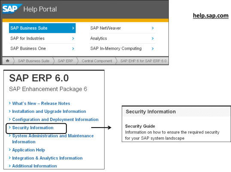The height and width of the screenshot is (172, 231).
Task: Open SAP EHP 6 for SAP ERP 6.0 breadcrumb
Action: click(x=143, y=61)
